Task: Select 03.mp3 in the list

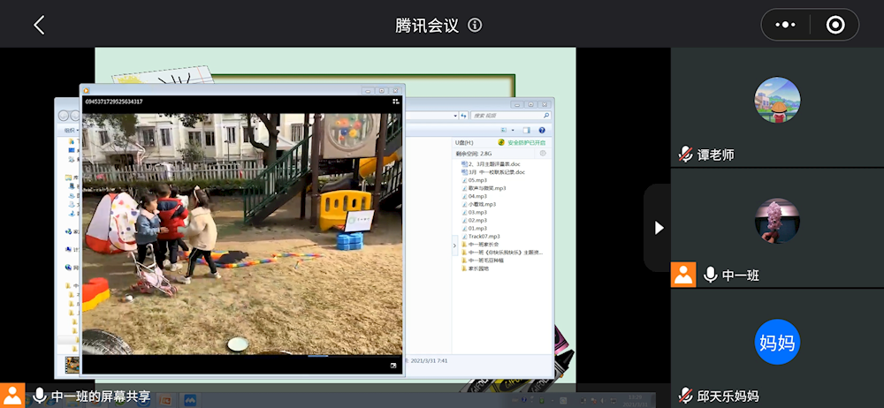Action: 474,213
